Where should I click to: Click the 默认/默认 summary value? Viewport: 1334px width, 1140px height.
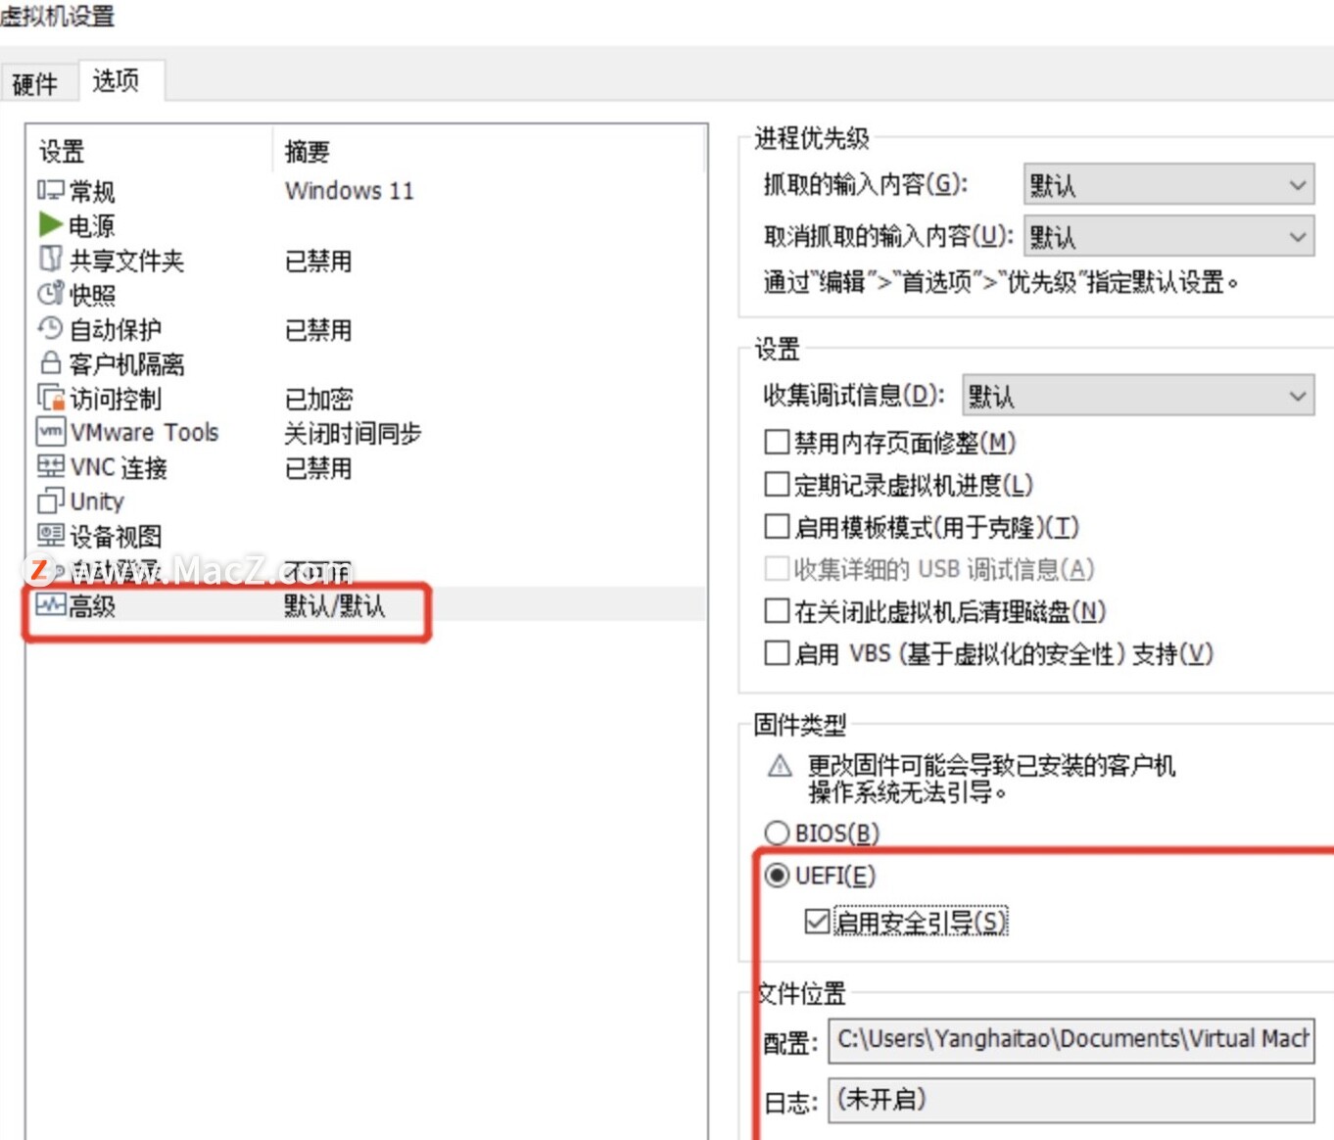pos(334,606)
